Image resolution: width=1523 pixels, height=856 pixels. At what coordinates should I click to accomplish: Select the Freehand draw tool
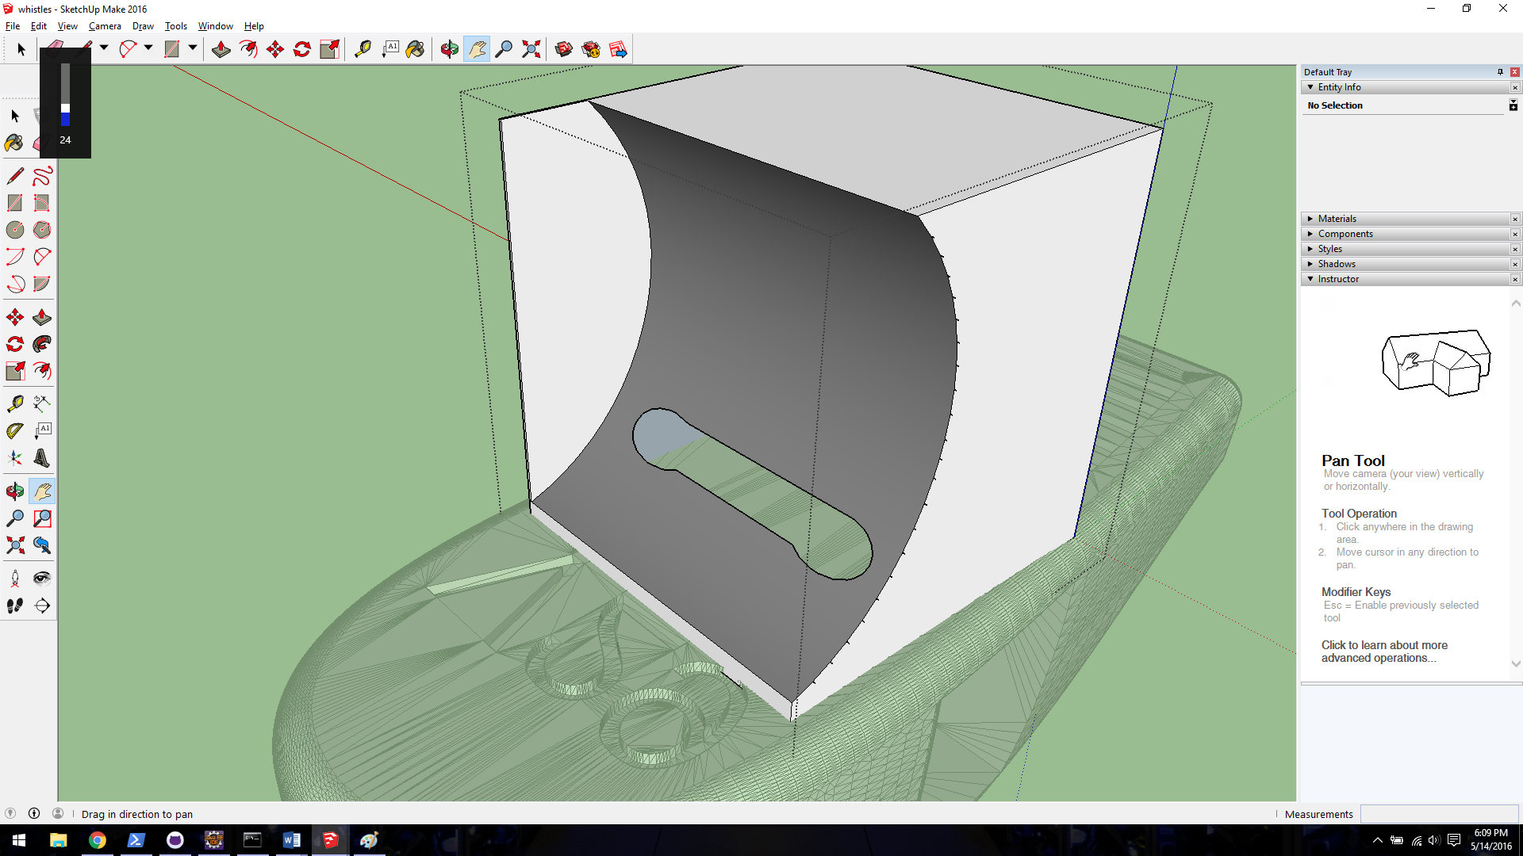[x=42, y=175]
